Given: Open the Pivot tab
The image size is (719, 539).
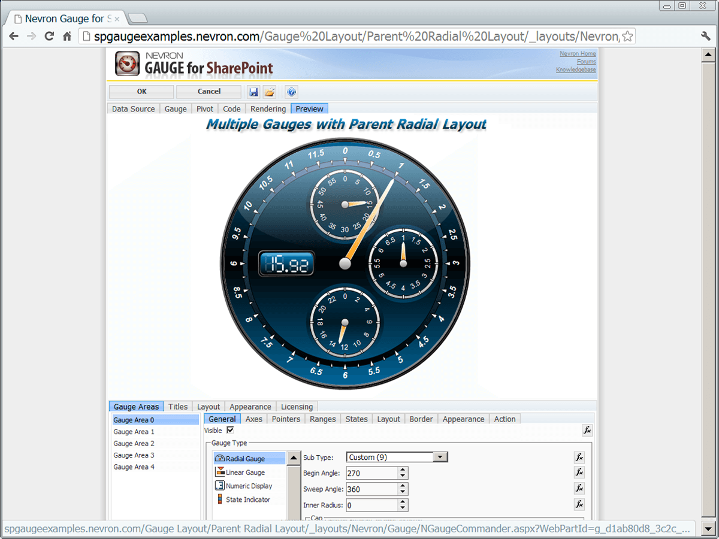Looking at the screenshot, I should click(205, 108).
